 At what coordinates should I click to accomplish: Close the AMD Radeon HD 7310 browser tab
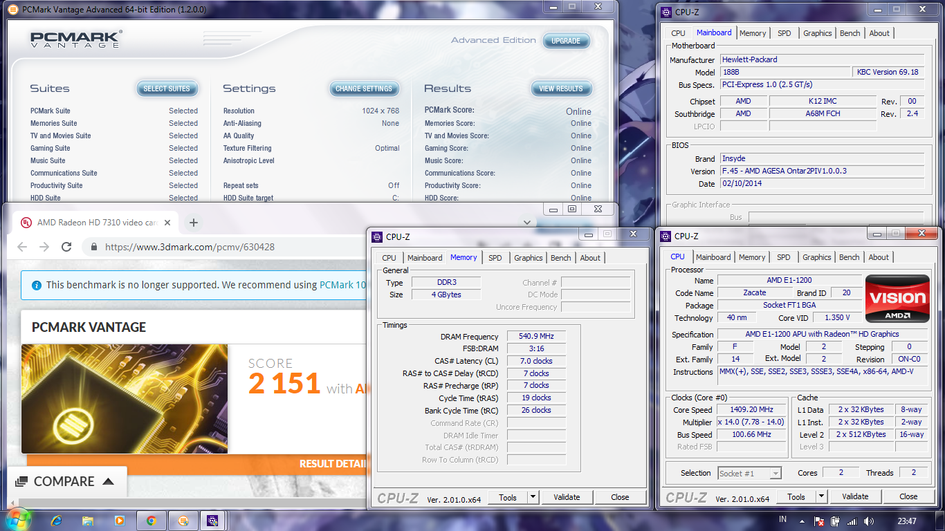(167, 223)
